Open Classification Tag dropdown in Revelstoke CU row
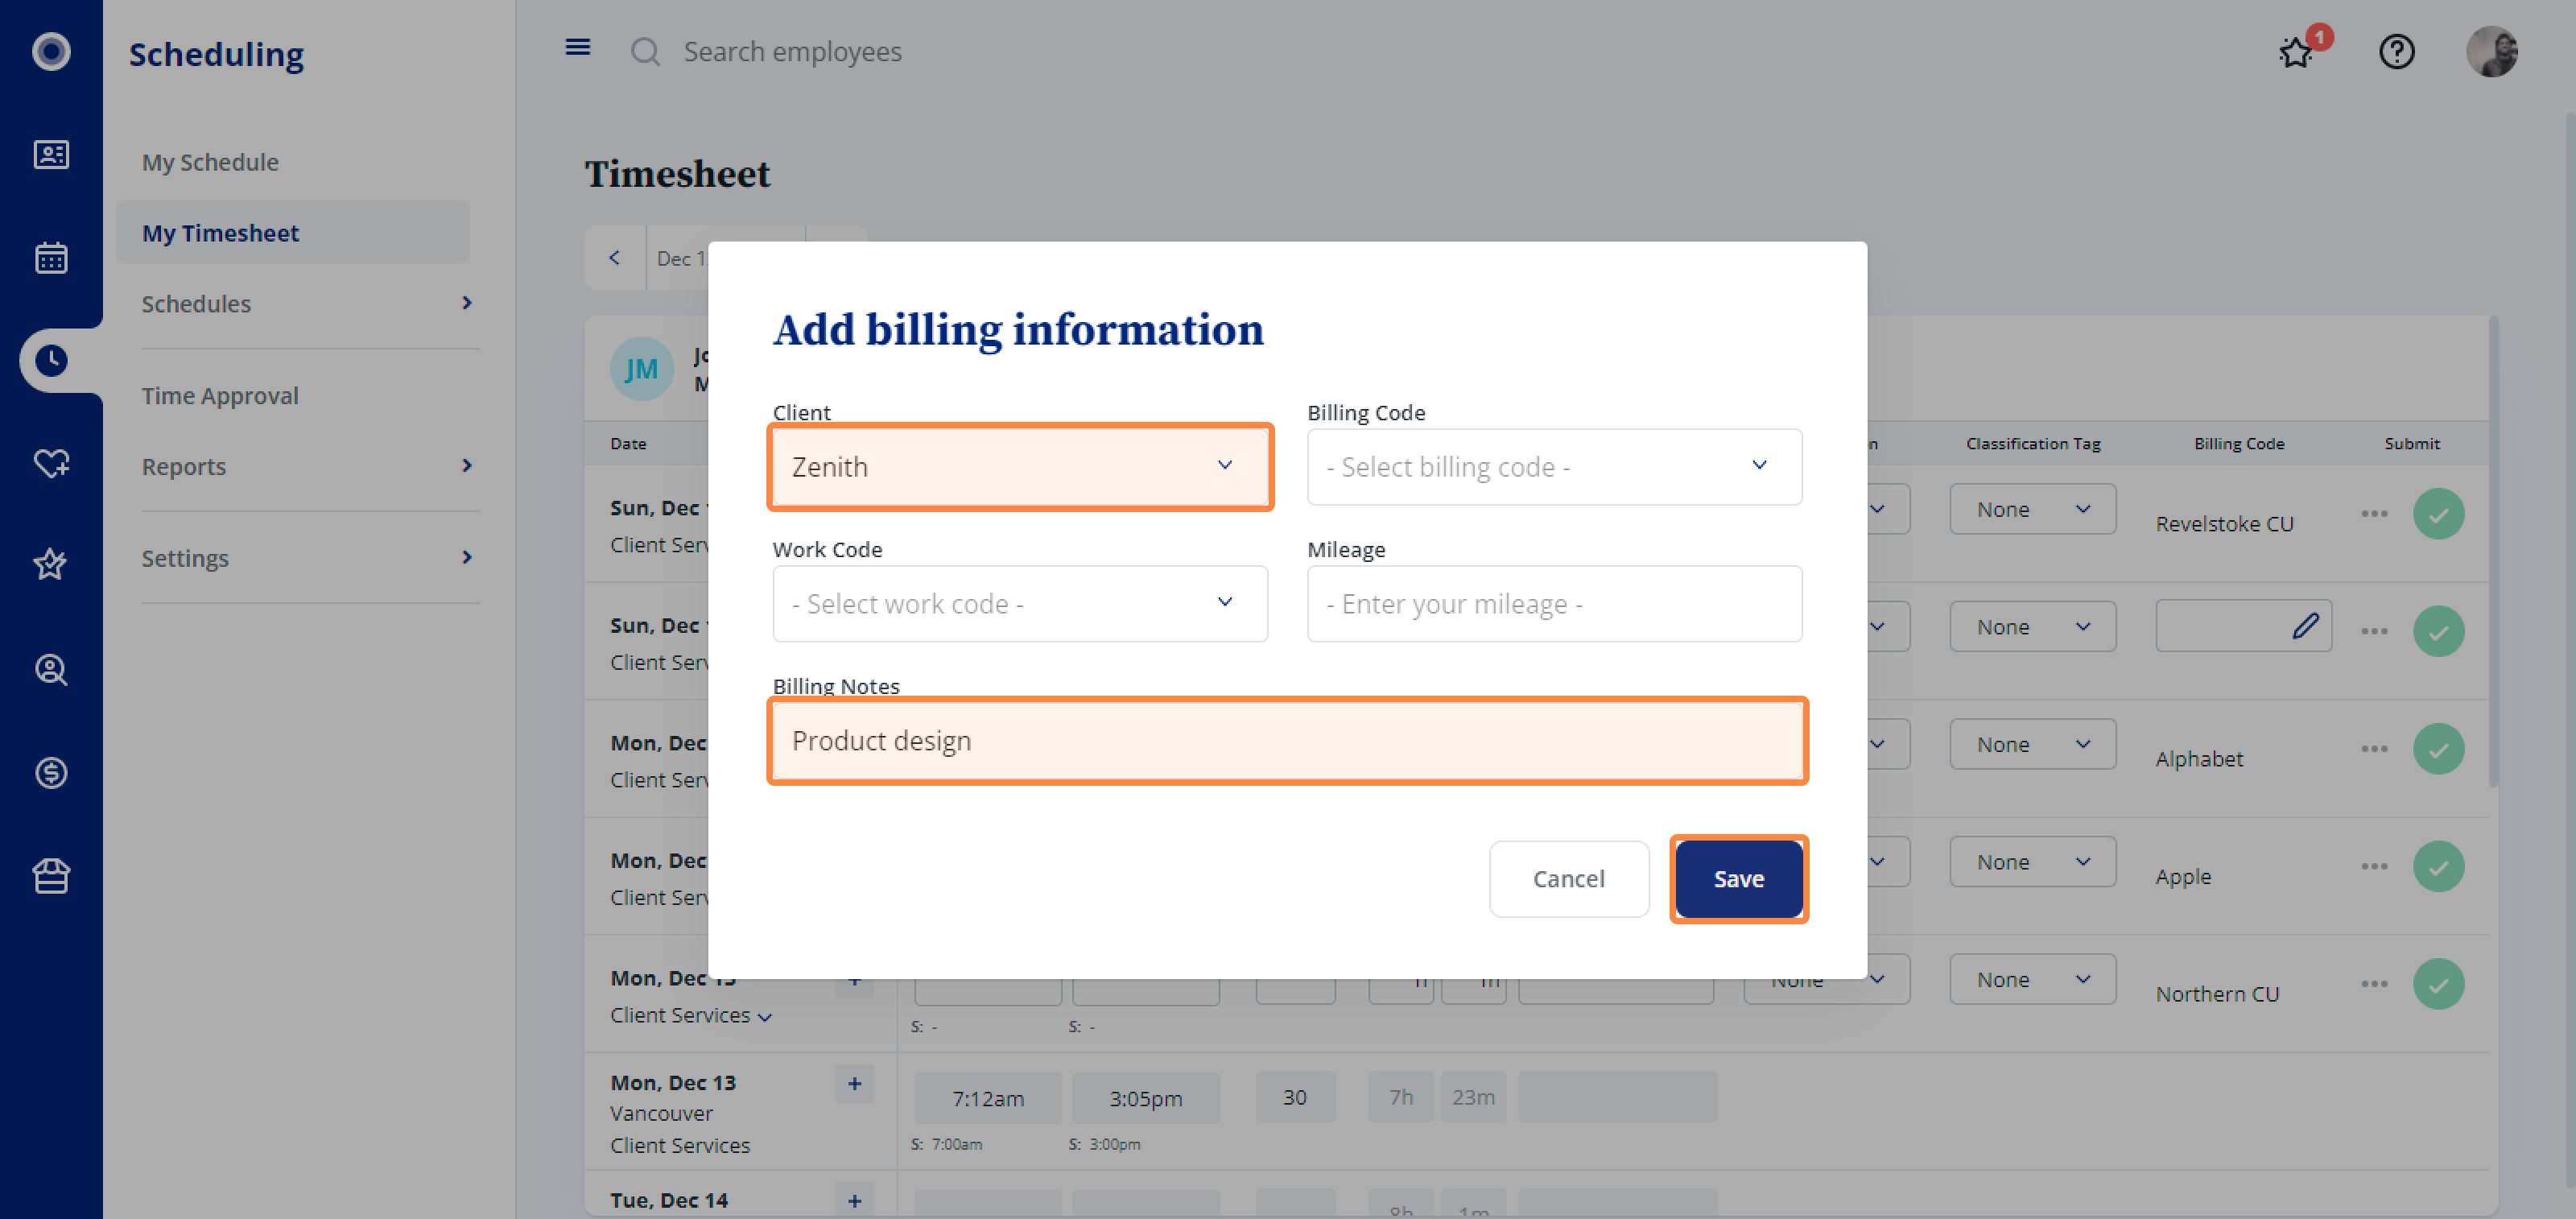Screen dimensions: 2576x1219 click(2032, 509)
